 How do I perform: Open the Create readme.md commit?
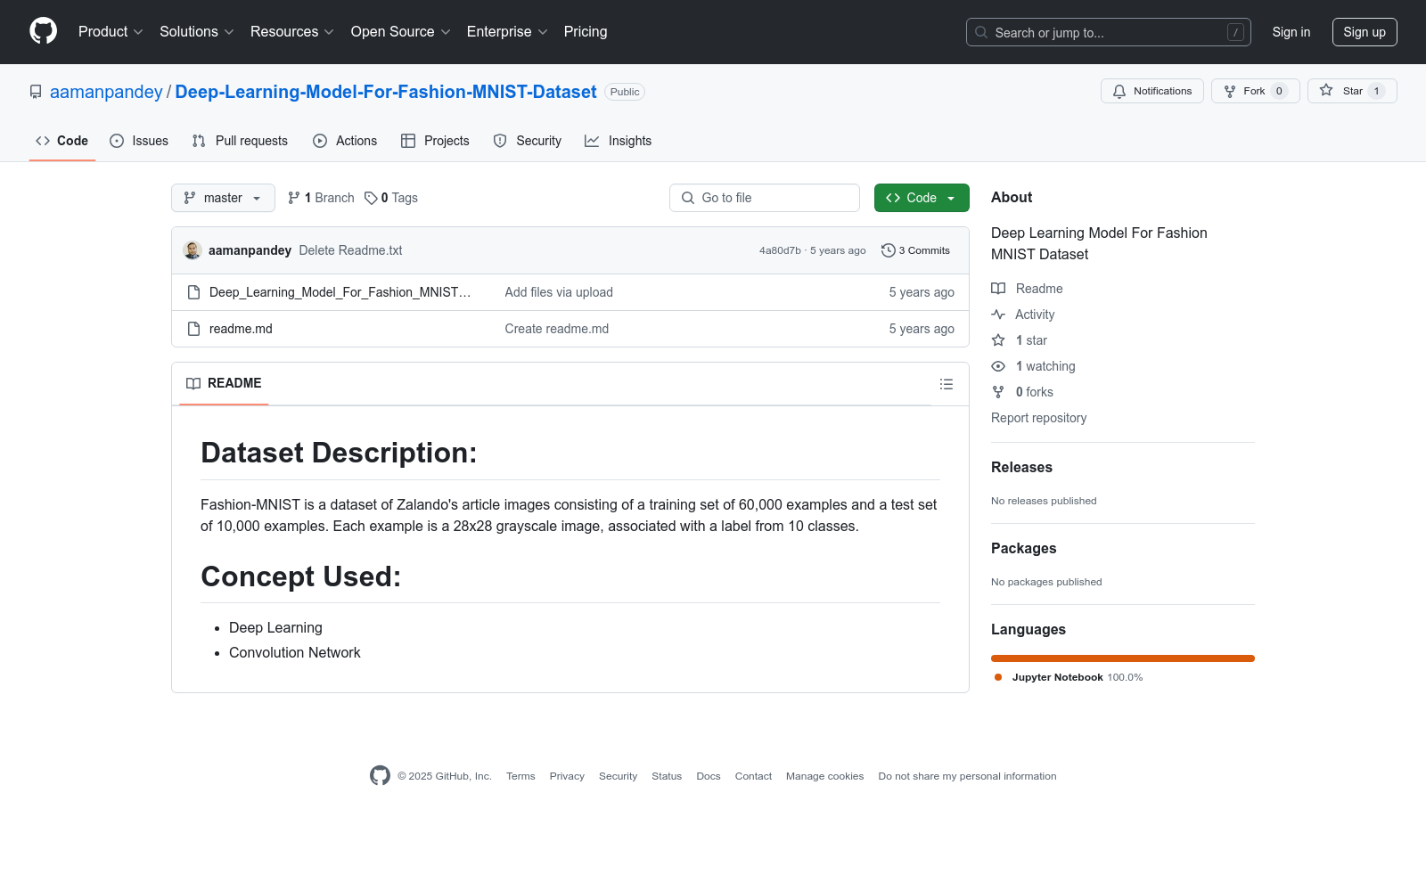pyautogui.click(x=557, y=329)
